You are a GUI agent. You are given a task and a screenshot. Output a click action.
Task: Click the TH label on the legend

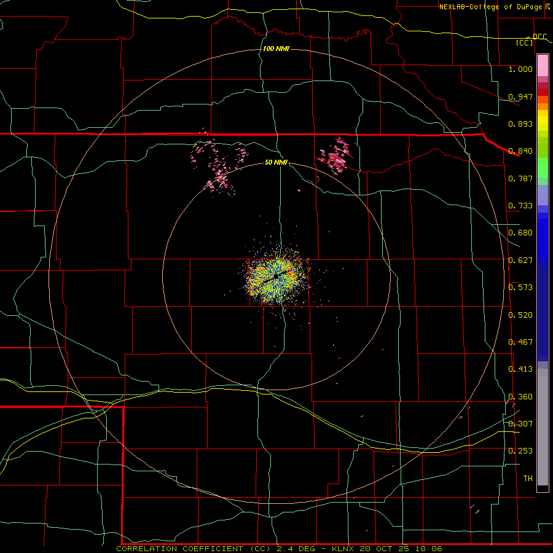[x=528, y=479]
